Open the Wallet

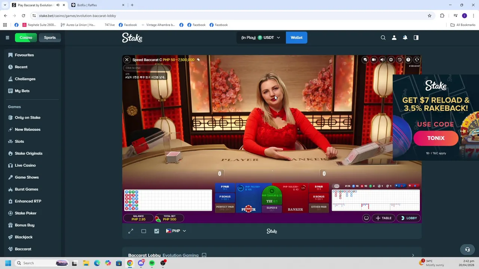[x=296, y=37]
